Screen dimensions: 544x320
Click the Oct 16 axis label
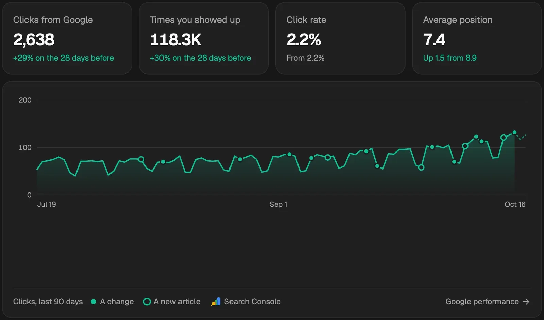[515, 204]
